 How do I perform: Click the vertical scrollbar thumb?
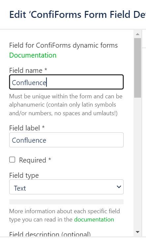137,68
